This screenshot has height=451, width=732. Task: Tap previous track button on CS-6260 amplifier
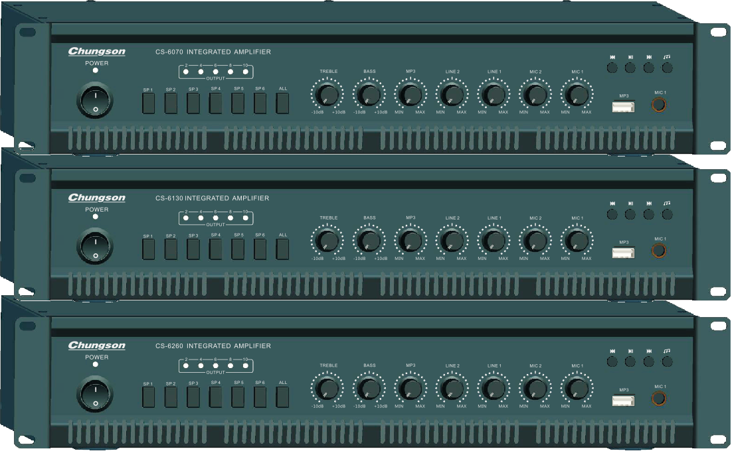point(612,361)
